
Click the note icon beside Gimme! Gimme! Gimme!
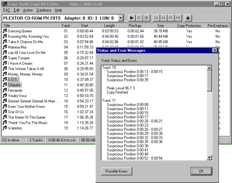click(x=5, y=101)
